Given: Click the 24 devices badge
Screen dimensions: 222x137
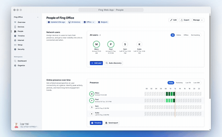Looking at the screenshot, I should click(74, 22).
